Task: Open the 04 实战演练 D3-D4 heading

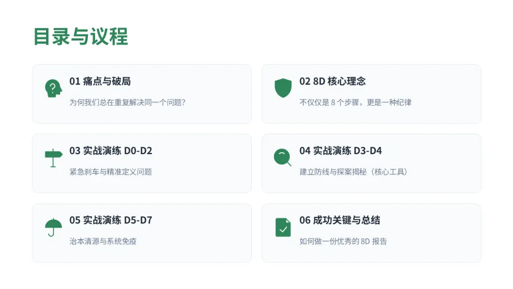Action: point(341,151)
